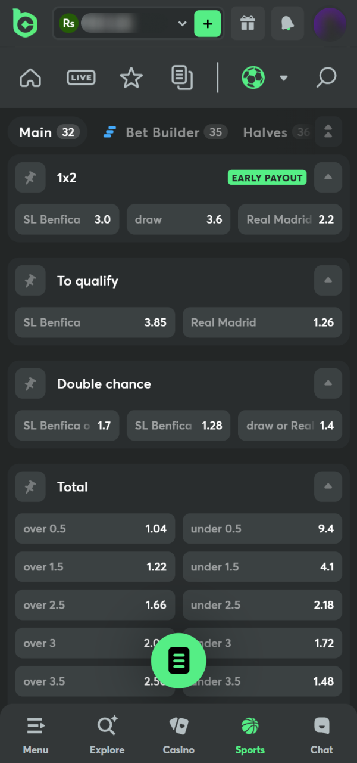Click the search icon
357x763 pixels.
click(x=326, y=77)
